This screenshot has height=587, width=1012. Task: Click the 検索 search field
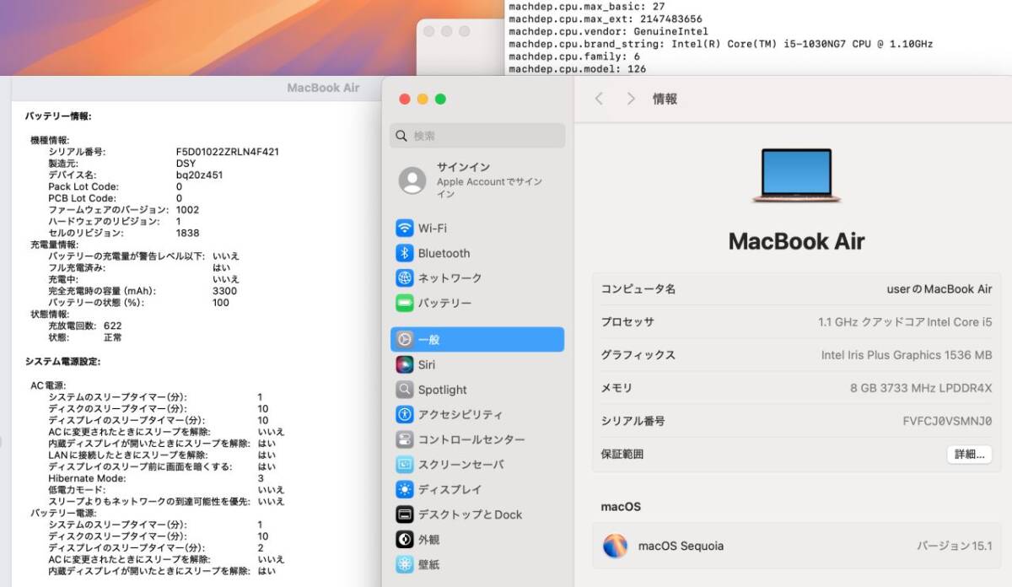477,136
